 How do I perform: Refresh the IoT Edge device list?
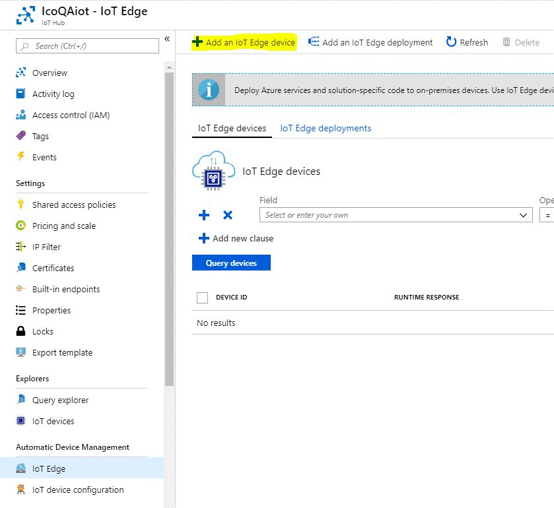point(467,42)
